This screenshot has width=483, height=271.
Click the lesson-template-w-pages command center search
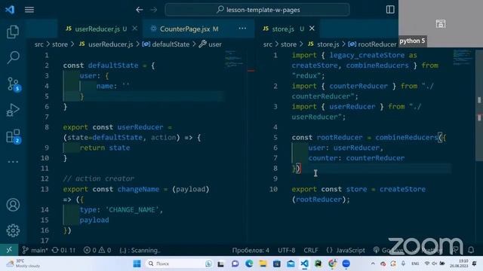(257, 10)
